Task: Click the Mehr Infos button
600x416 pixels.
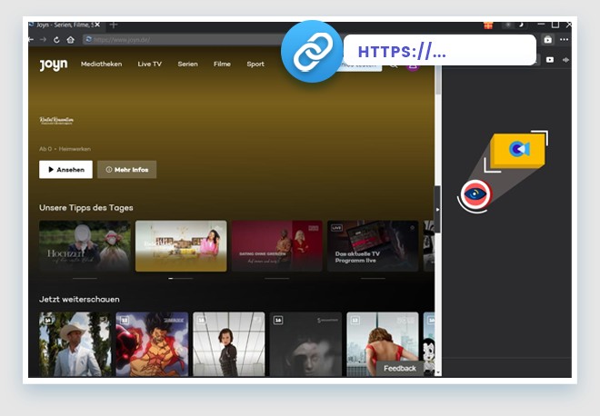Action: tap(126, 169)
